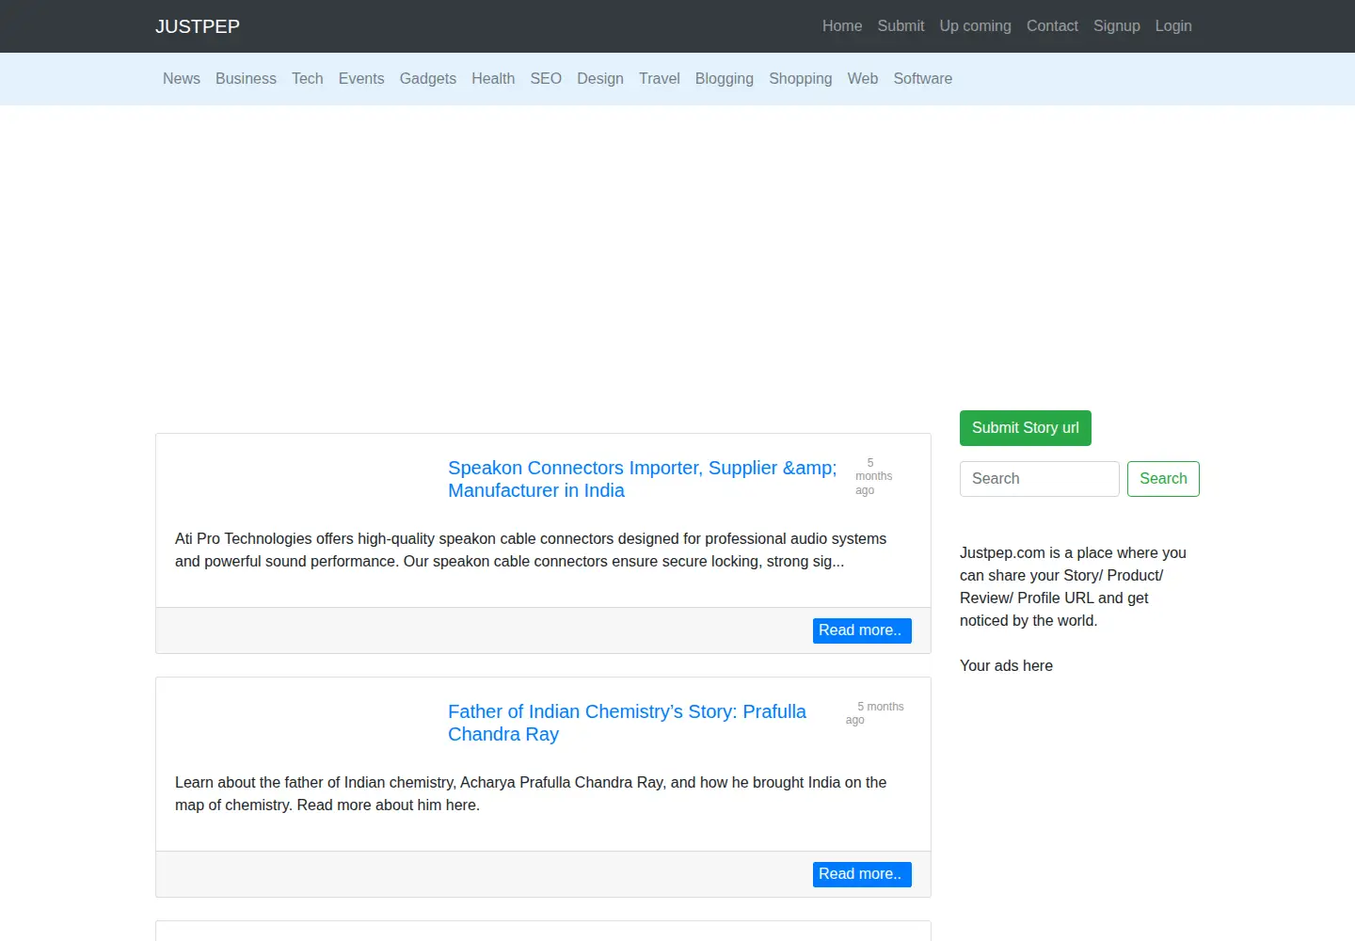
Task: Open the Up coming menu item
Action: coord(975,26)
